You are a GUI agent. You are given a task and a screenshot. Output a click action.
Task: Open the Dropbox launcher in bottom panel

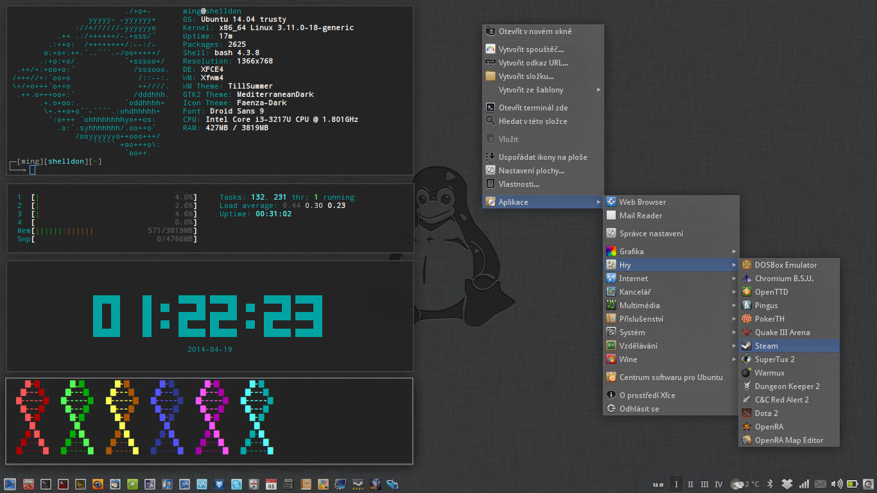pos(219,484)
